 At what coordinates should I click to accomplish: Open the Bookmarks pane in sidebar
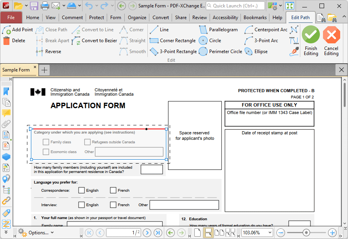tap(6, 91)
